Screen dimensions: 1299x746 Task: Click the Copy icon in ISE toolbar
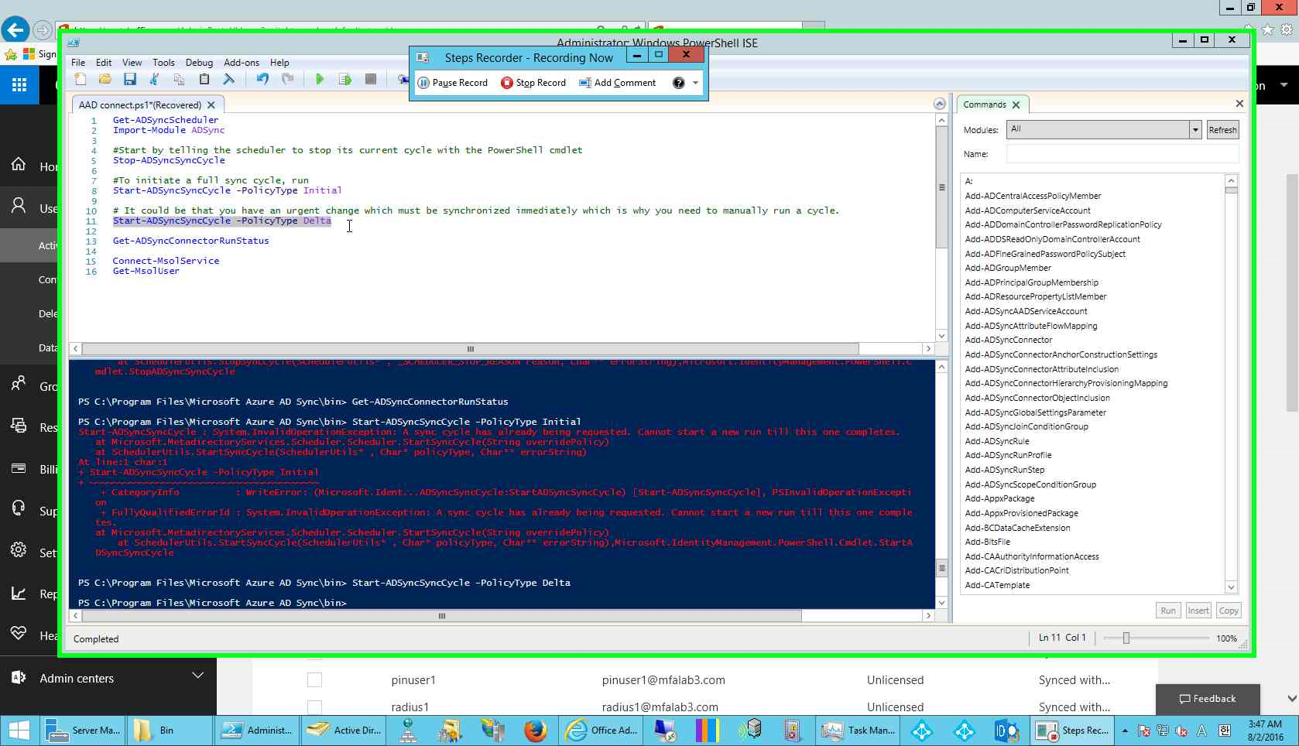pyautogui.click(x=179, y=79)
